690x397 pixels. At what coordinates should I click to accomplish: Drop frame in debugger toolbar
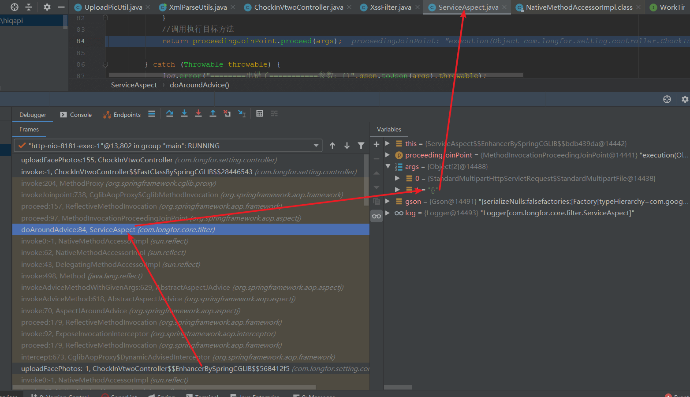(x=227, y=114)
